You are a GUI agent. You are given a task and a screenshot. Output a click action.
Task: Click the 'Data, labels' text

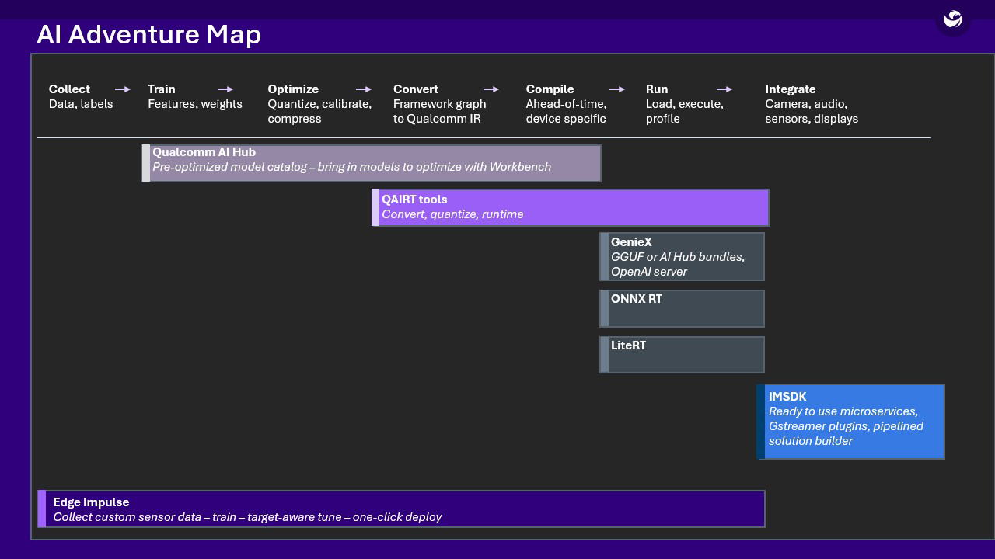tap(81, 104)
